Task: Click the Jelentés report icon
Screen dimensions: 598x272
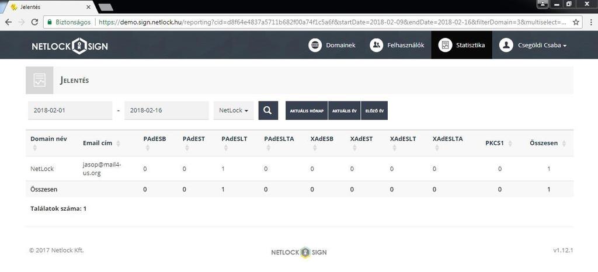Action: 39,80
